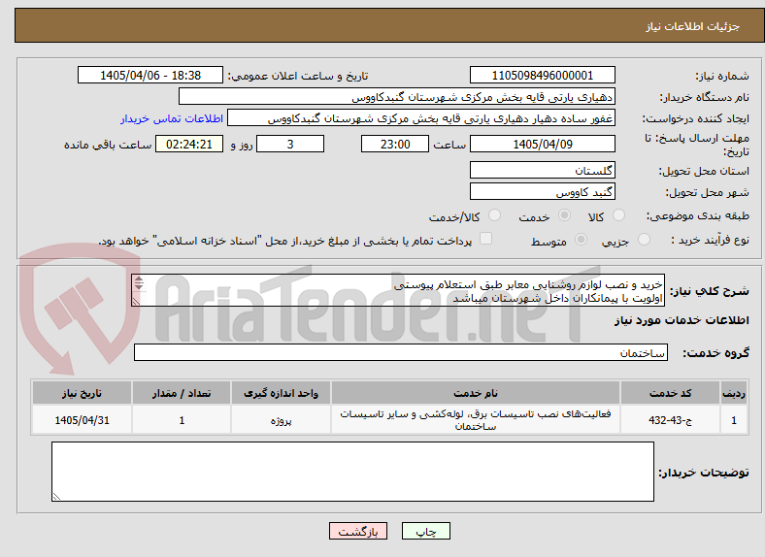765x557 pixels.
Task: Click the شرح کلی نیاز description text
Action: click(x=398, y=291)
